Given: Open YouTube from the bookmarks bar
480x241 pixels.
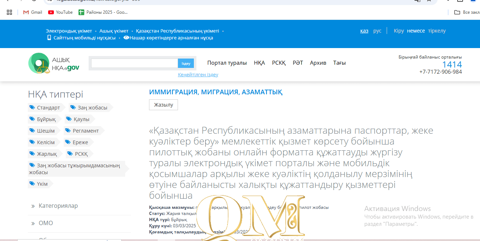Looking at the screenshot, I should (x=60, y=12).
